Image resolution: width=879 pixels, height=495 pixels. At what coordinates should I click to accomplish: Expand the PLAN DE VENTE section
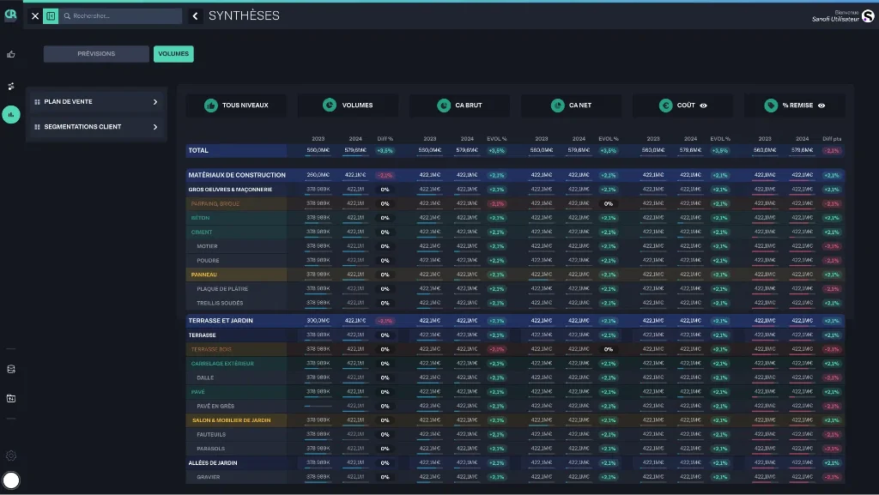pyautogui.click(x=96, y=102)
